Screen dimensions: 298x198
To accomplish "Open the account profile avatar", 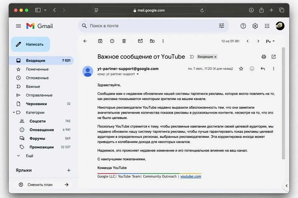I will [280, 26].
